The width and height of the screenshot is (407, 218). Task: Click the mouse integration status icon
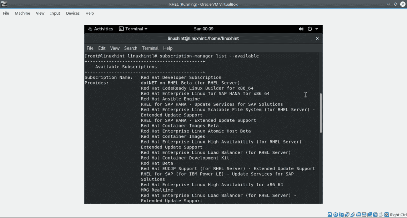pyautogui.click(x=381, y=215)
